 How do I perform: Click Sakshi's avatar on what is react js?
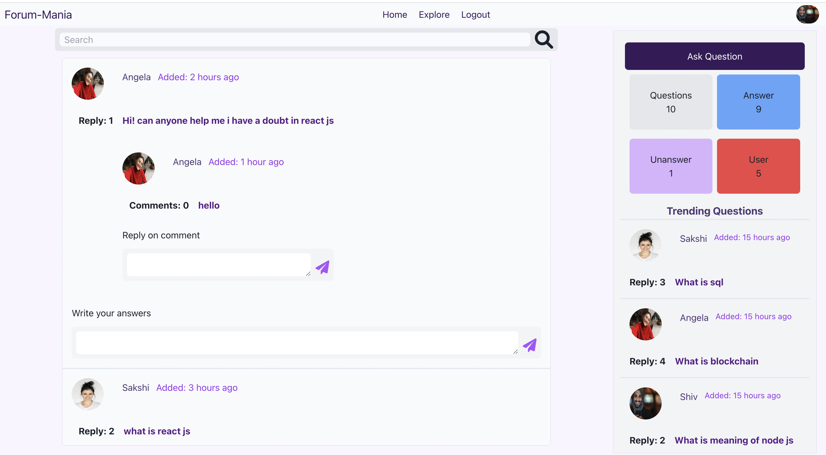tap(87, 394)
